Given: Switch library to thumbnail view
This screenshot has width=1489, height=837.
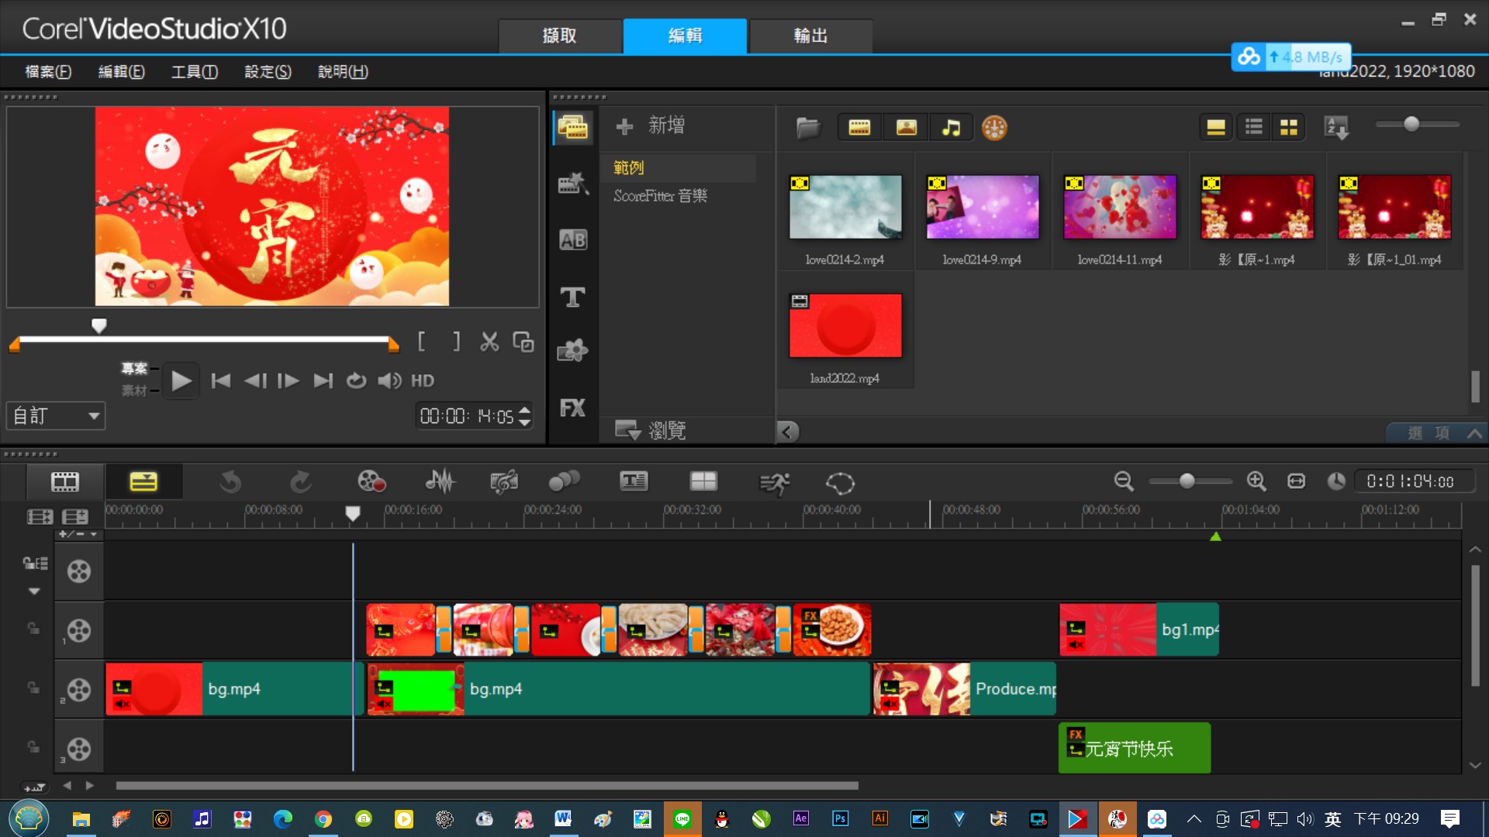Looking at the screenshot, I should coord(1288,127).
